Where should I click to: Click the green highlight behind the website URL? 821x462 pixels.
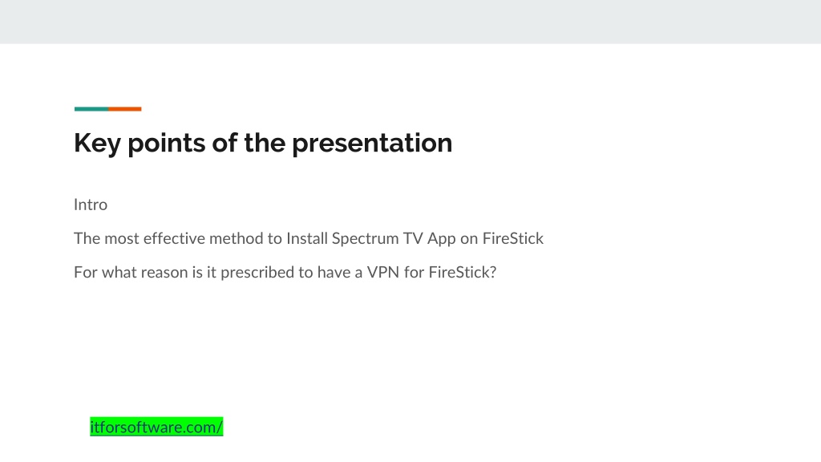[156, 427]
